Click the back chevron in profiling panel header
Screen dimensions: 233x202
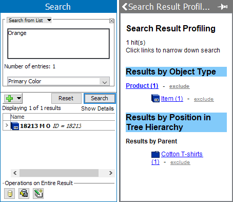125,7
